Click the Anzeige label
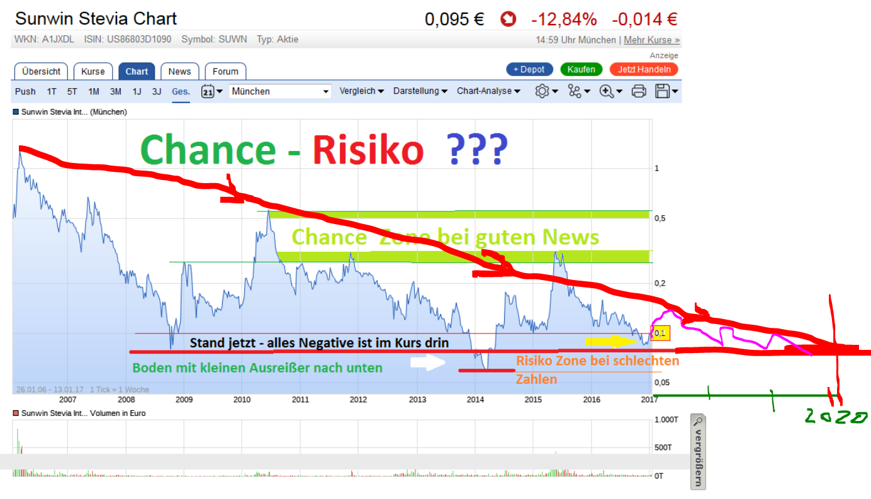The width and height of the screenshot is (871, 499). click(x=665, y=55)
